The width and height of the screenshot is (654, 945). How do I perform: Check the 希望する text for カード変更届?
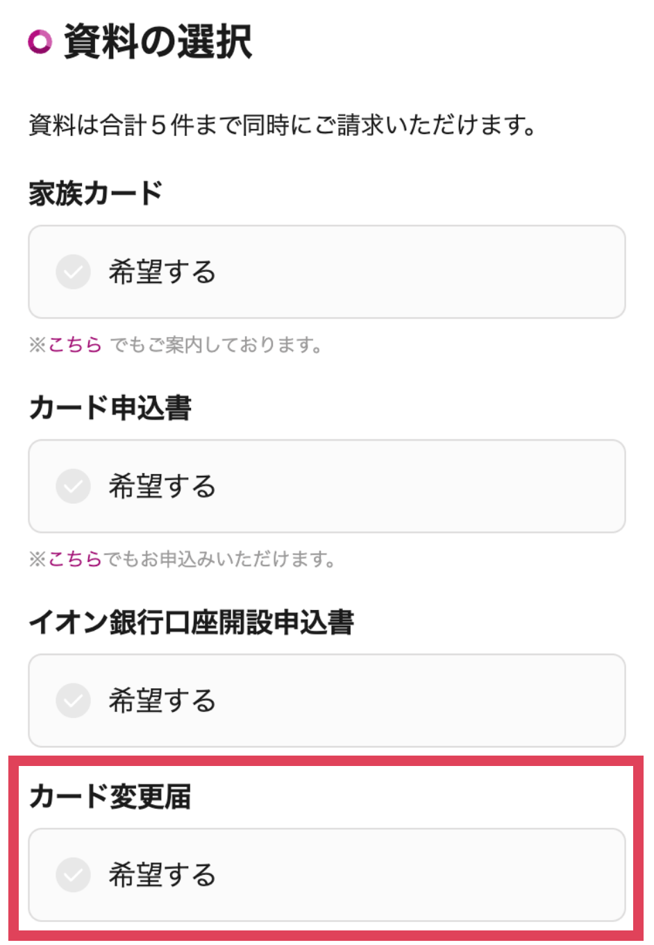(162, 874)
